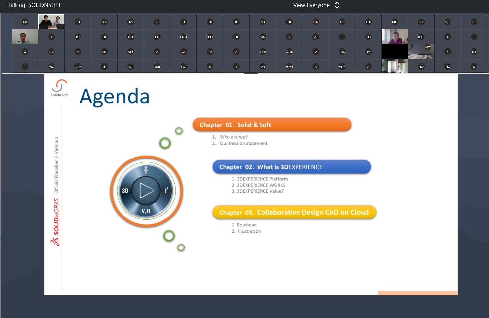489x318 pixels.
Task: Select the black video tile
Action: 395,51
